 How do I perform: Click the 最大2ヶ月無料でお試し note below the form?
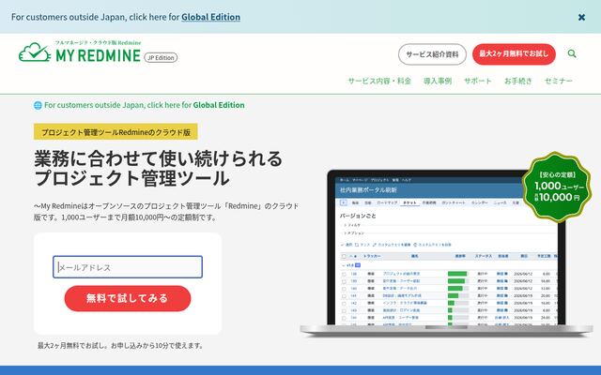click(121, 346)
